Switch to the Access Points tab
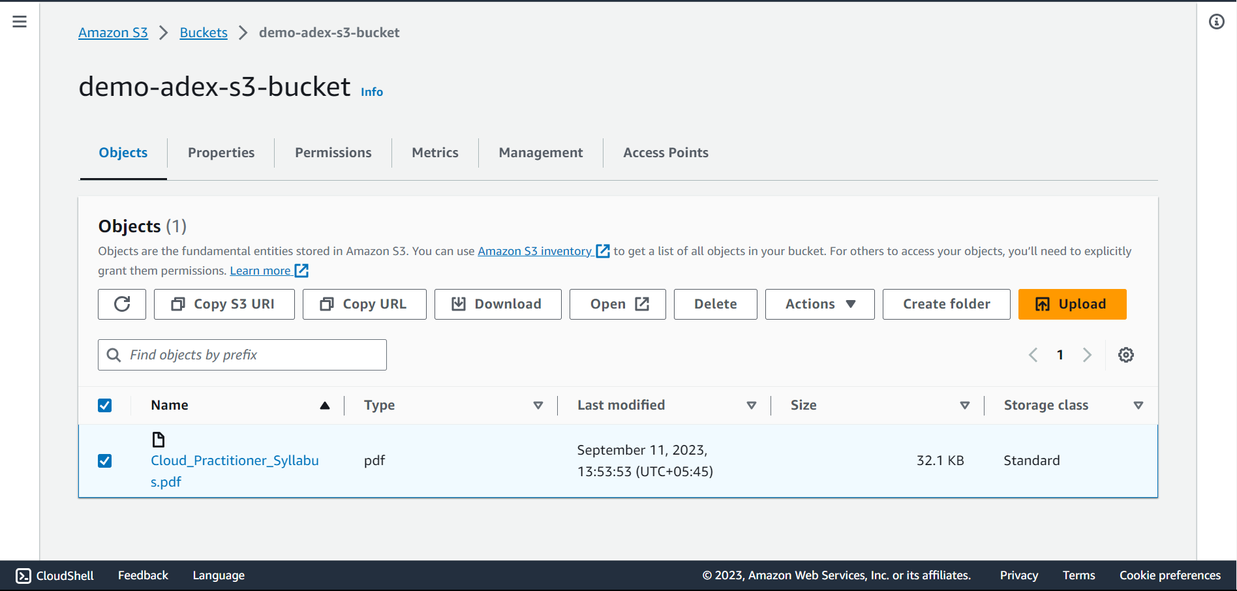 coord(665,153)
